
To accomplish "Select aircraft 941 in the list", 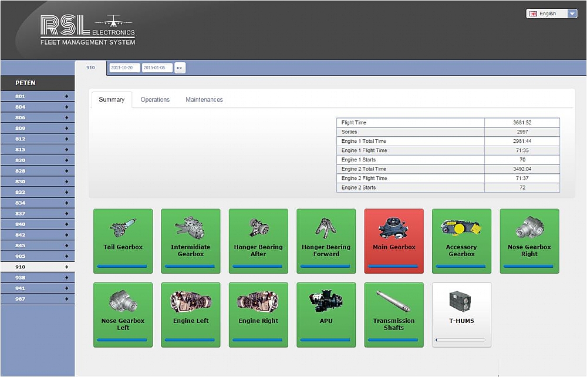I will coord(38,288).
